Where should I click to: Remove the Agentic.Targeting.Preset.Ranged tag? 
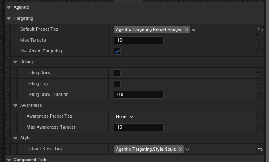click(187, 29)
